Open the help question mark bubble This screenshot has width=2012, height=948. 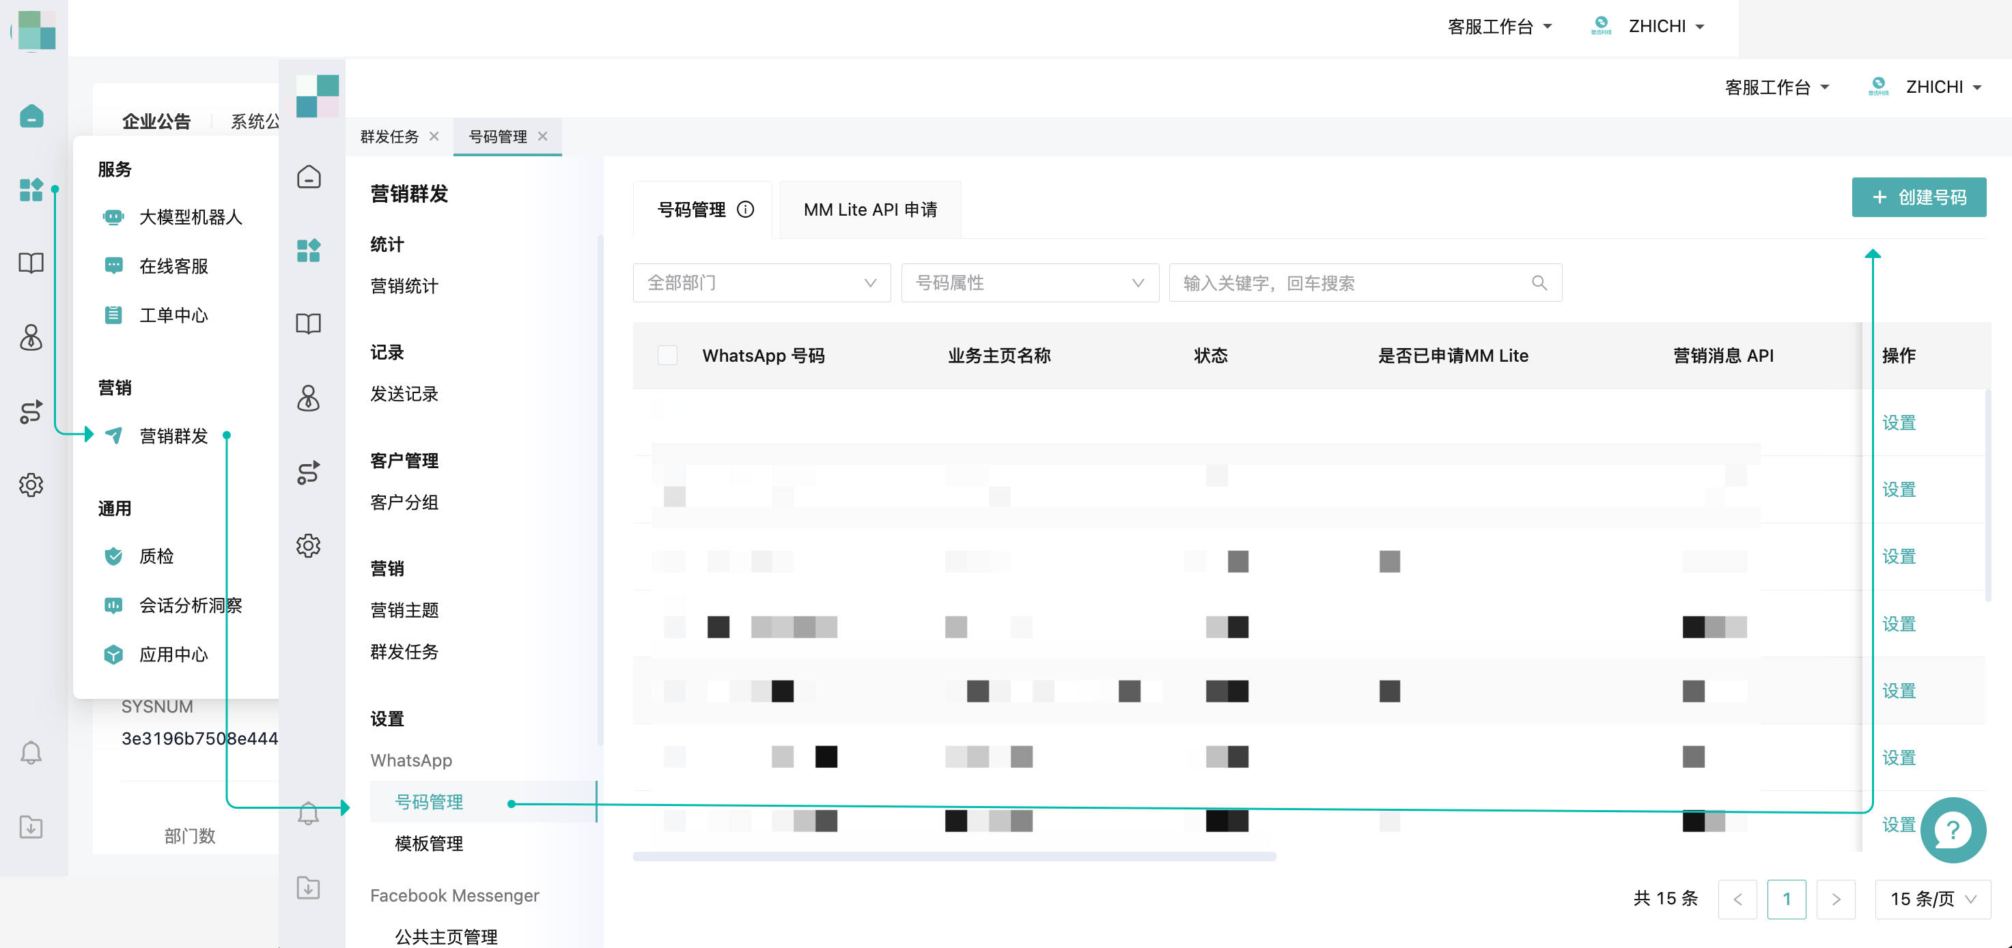[1953, 829]
